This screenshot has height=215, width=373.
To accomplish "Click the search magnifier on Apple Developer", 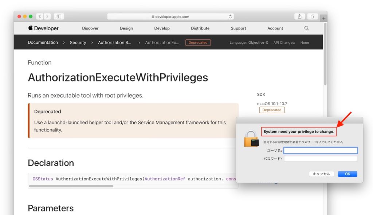I will pyautogui.click(x=306, y=28).
